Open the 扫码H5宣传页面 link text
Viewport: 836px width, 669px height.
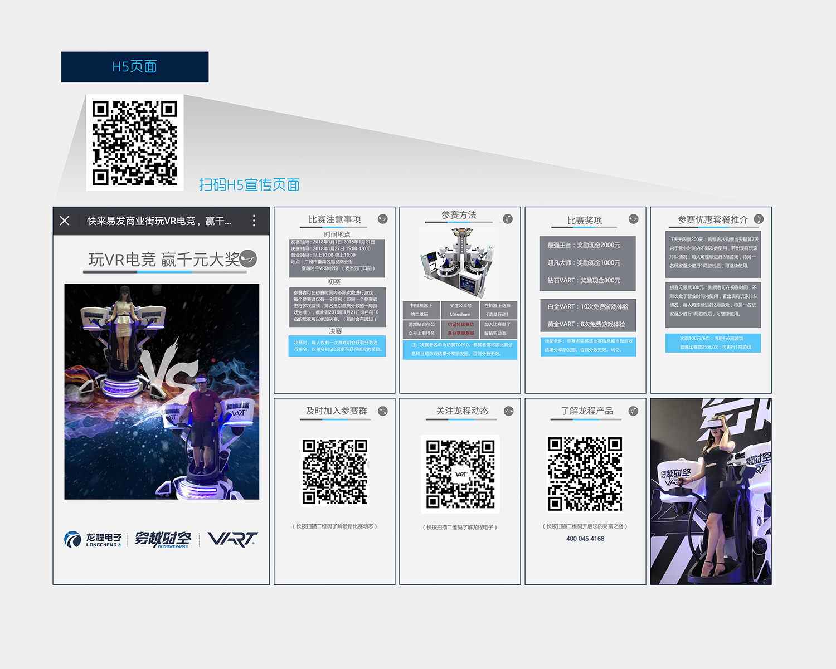click(249, 185)
